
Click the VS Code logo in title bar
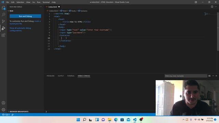point(2,2)
